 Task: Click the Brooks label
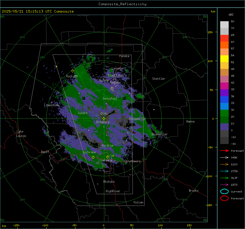click(x=194, y=191)
